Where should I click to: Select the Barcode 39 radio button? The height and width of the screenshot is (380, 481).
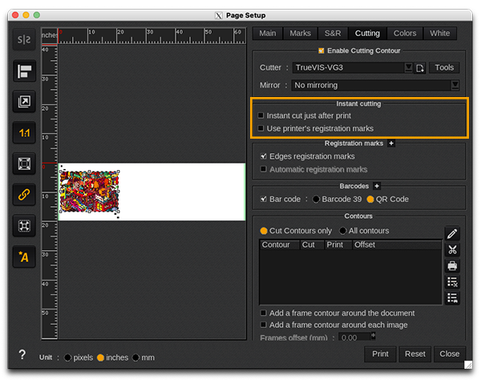pos(317,200)
